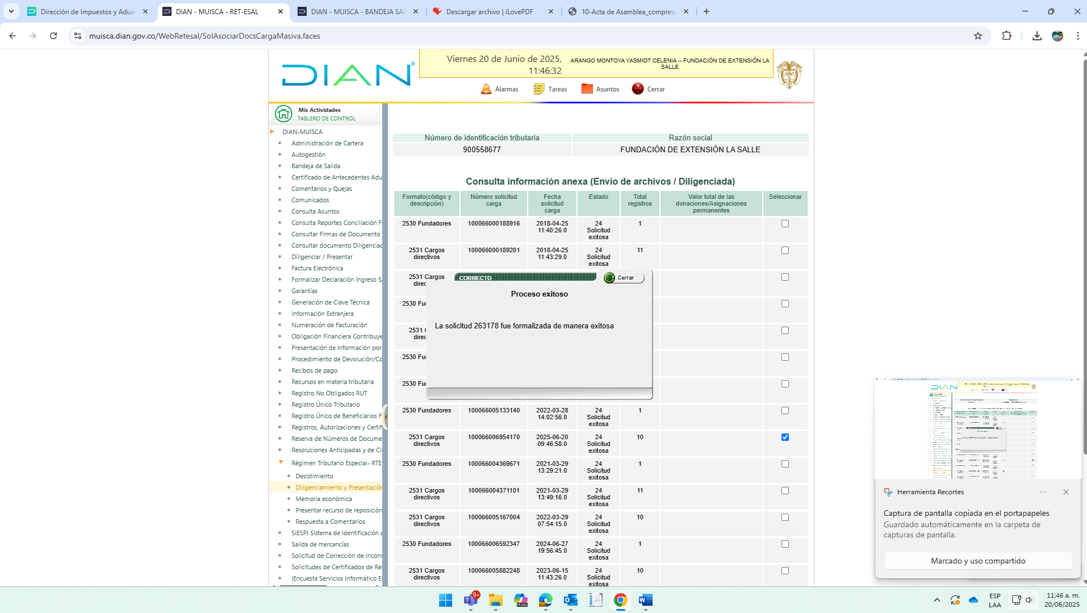Go to Tablero de Control home icon
This screenshot has width=1087, height=613.
pyautogui.click(x=283, y=114)
